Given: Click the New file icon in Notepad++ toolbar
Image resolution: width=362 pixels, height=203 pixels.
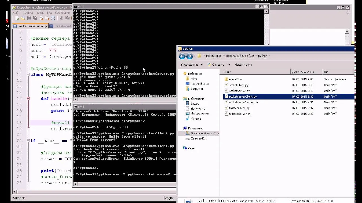Looking at the screenshot, I should 18,18.
